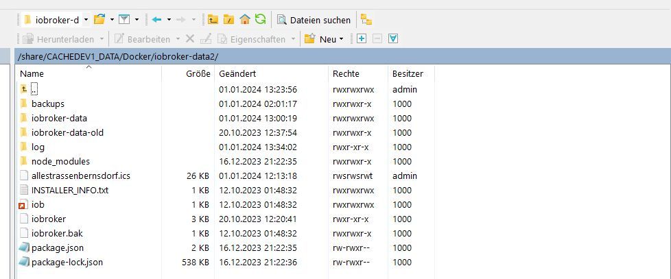Click the select all checkmark icon
This screenshot has height=279, width=671.
point(393,39)
